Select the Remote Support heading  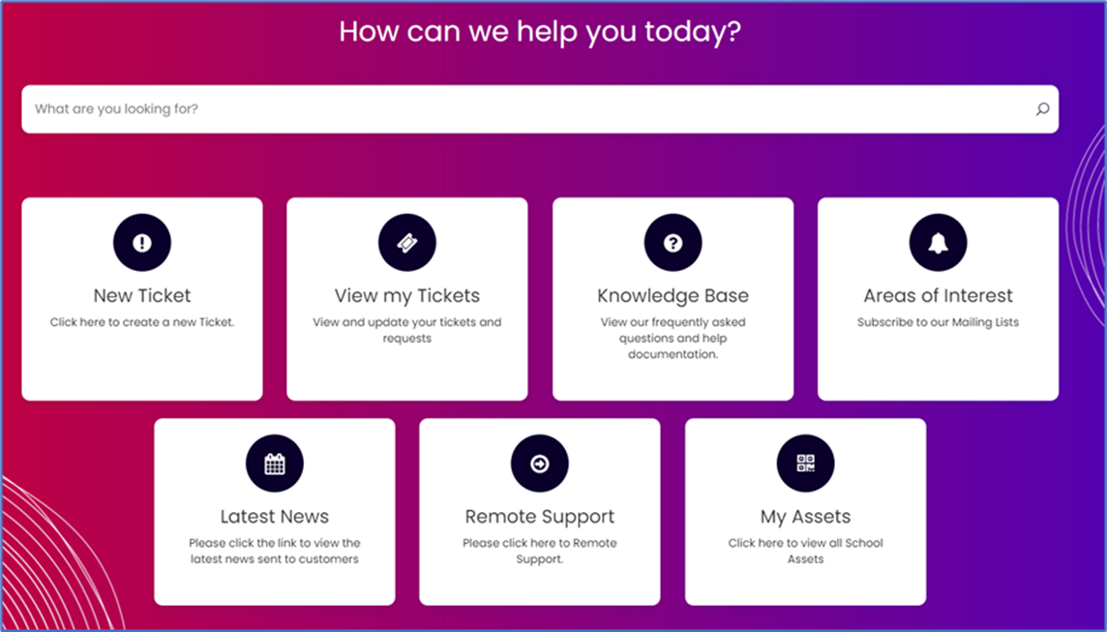click(x=540, y=516)
